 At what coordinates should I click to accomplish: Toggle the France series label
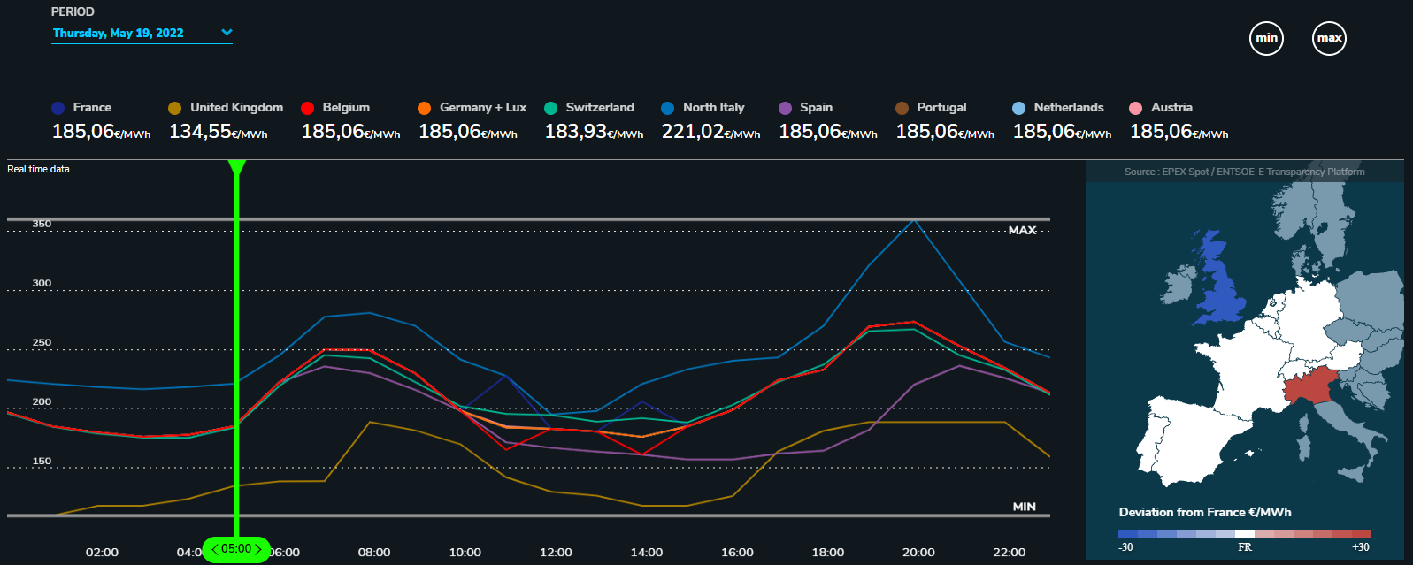92,107
